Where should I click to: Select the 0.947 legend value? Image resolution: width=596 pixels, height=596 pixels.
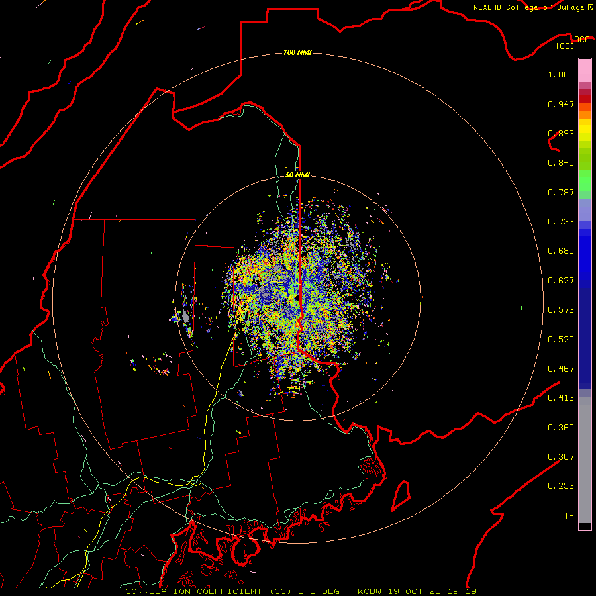[x=561, y=104]
